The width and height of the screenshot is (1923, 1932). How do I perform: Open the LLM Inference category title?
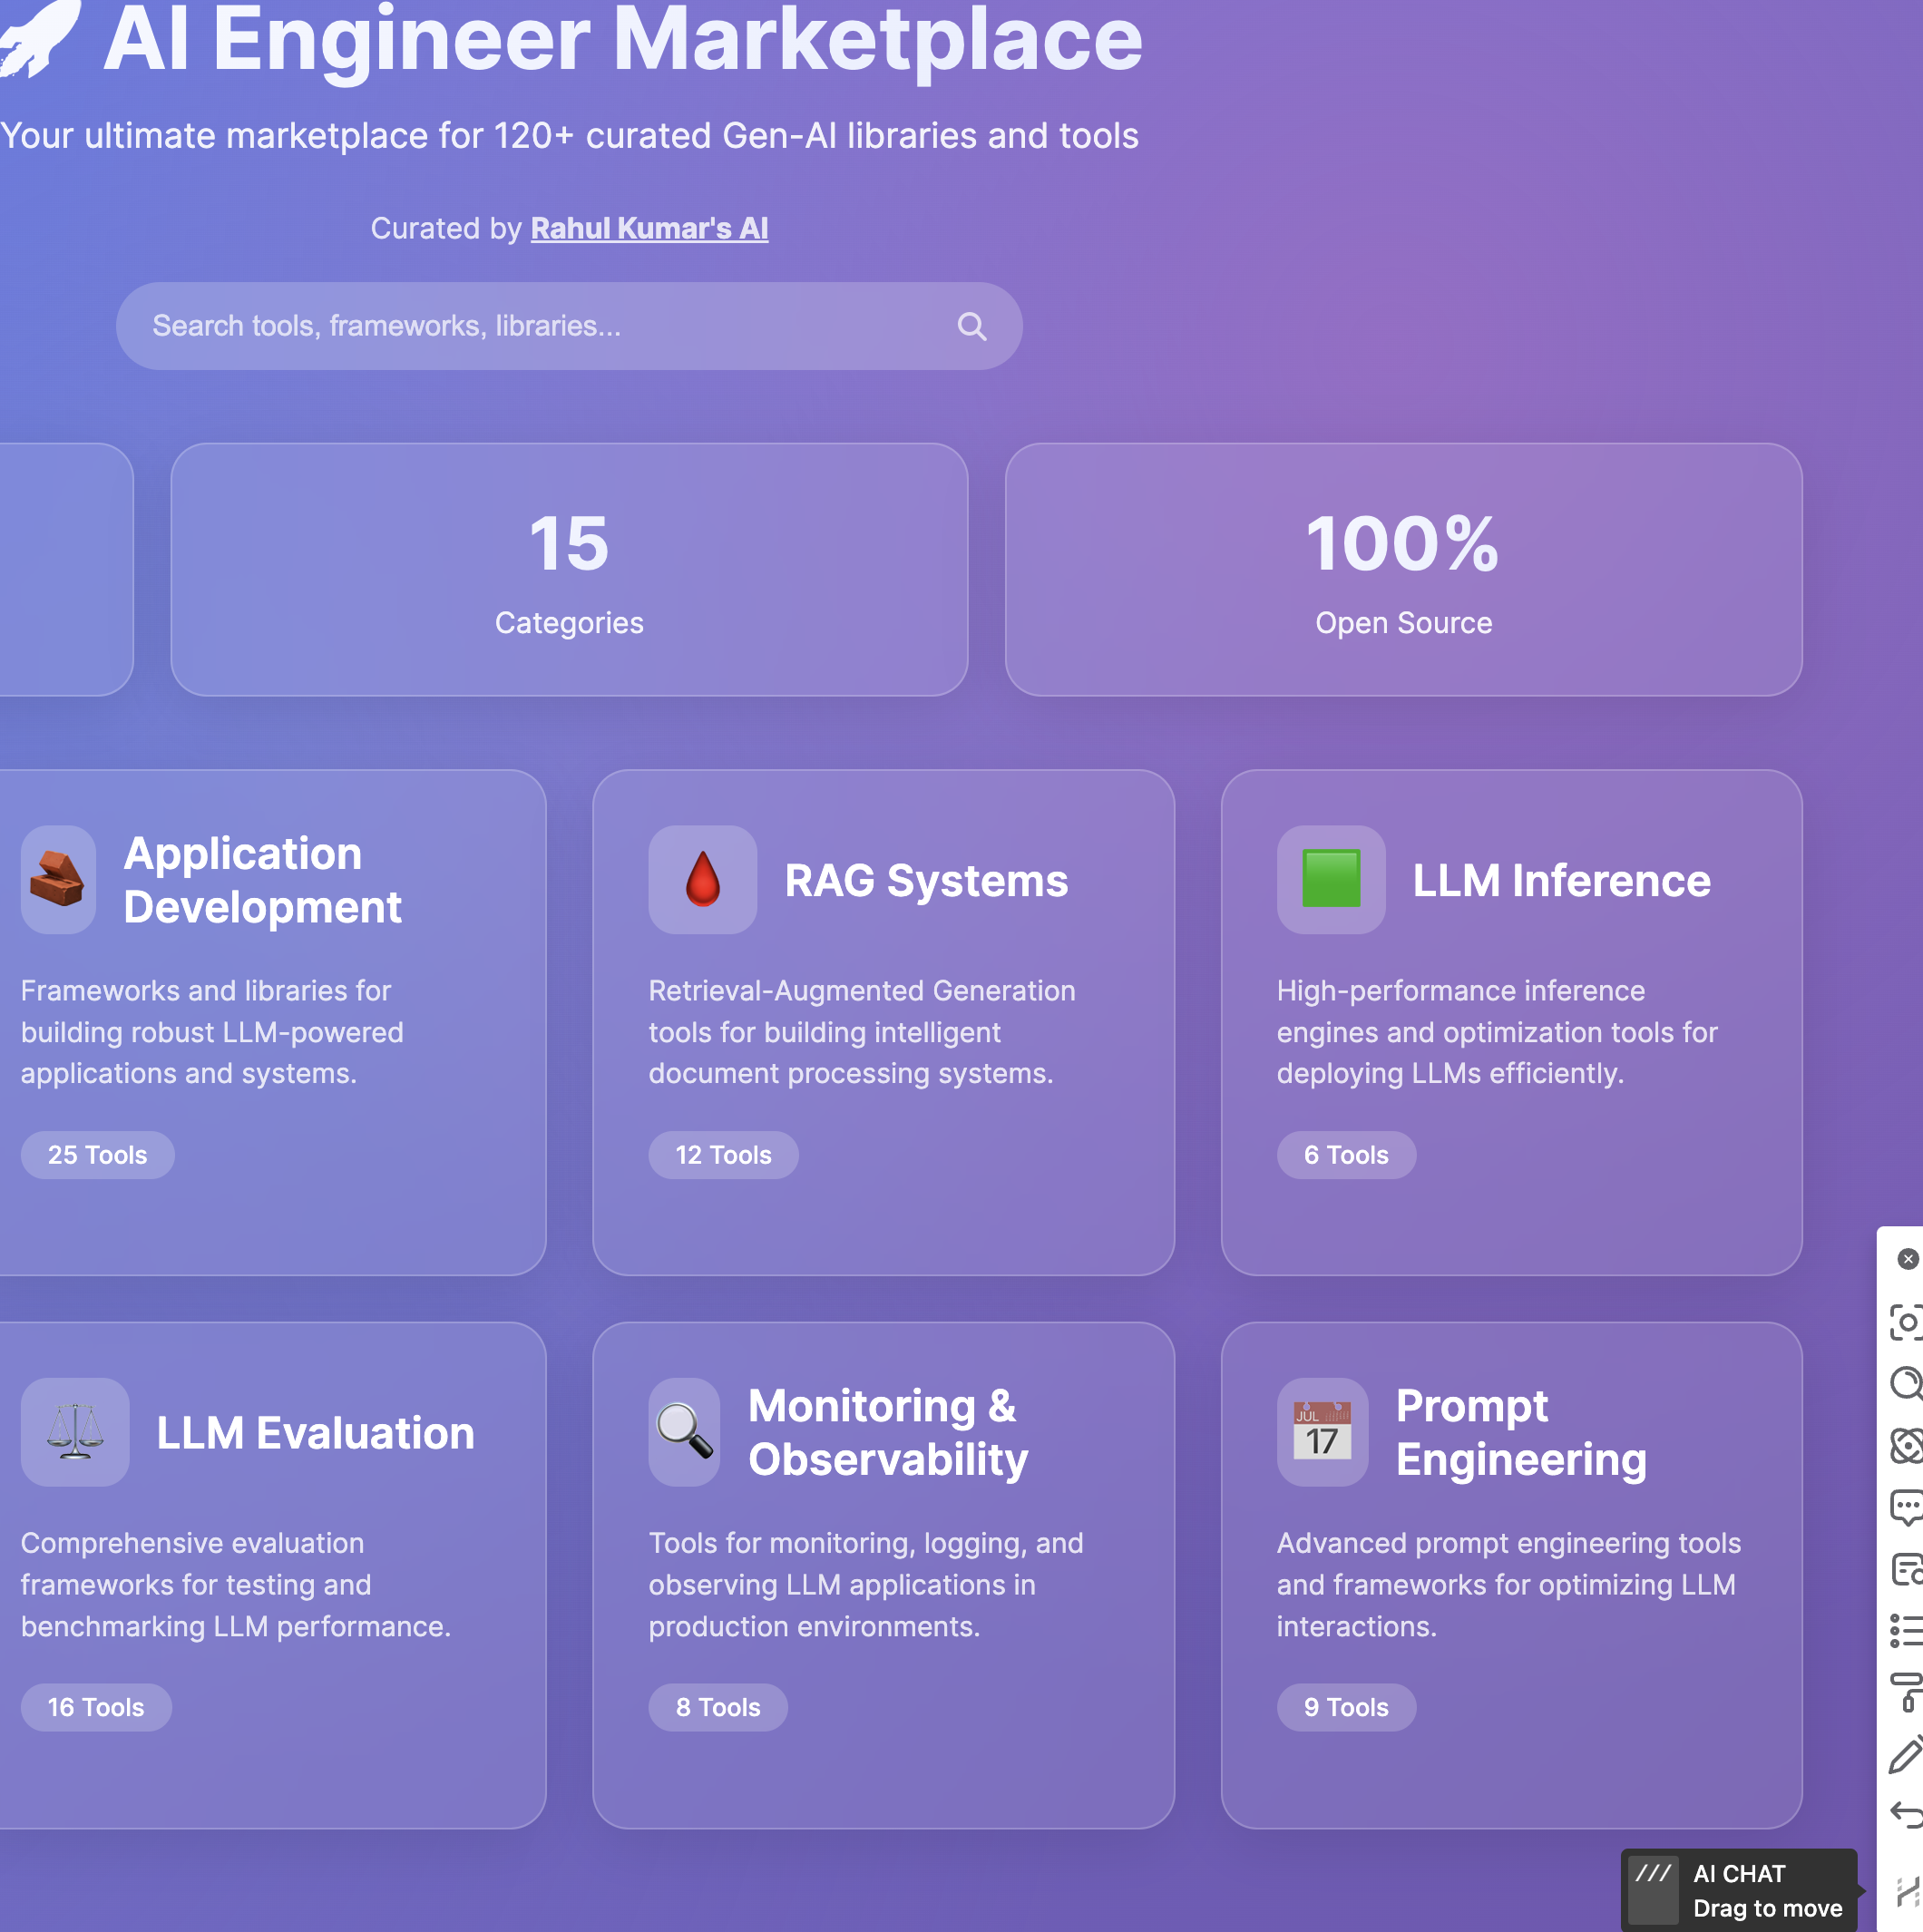(x=1561, y=881)
